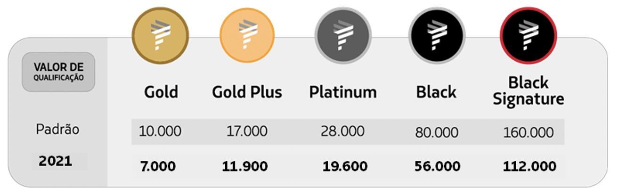Select the 28.000 Platinum standard value

pyautogui.click(x=342, y=131)
